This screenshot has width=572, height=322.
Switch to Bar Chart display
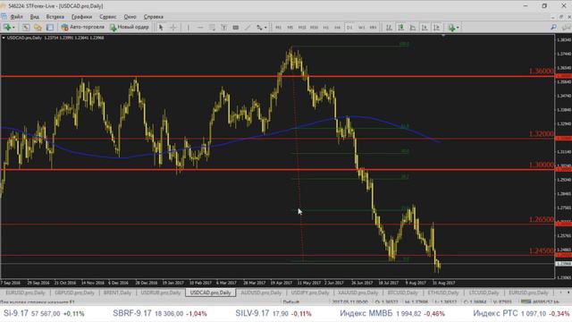pos(390,28)
